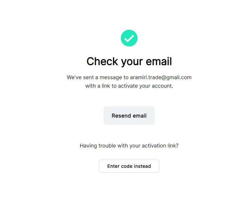242x199 pixels.
Task: Click the green checkmark success icon
Action: pyautogui.click(x=129, y=38)
